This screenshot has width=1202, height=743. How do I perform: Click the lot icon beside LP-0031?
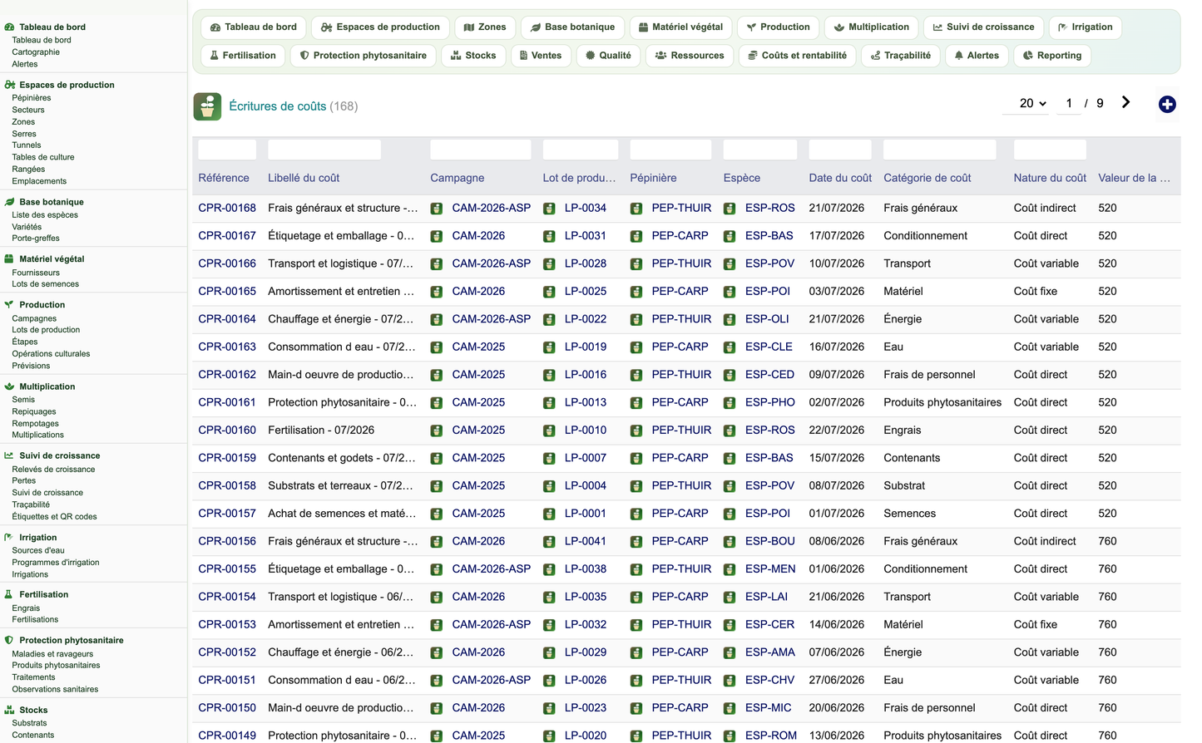549,236
